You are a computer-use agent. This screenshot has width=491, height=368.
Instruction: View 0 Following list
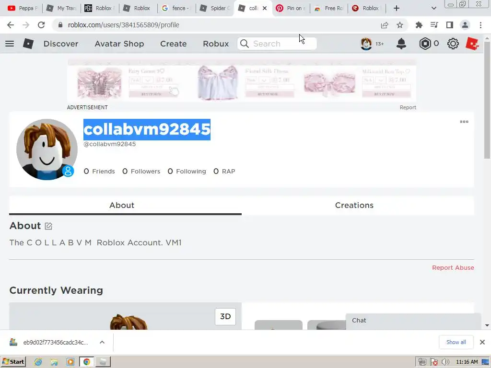187,171
